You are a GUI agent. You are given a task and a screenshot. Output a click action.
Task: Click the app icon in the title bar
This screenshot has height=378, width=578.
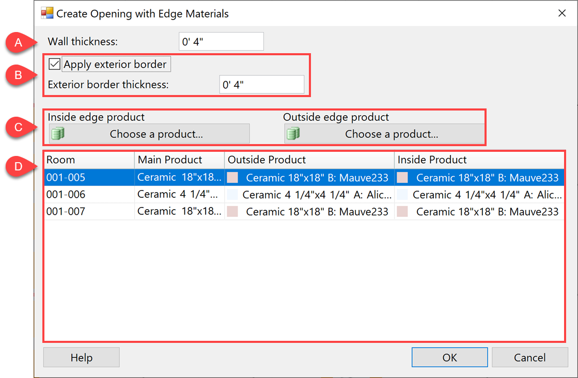tap(47, 13)
